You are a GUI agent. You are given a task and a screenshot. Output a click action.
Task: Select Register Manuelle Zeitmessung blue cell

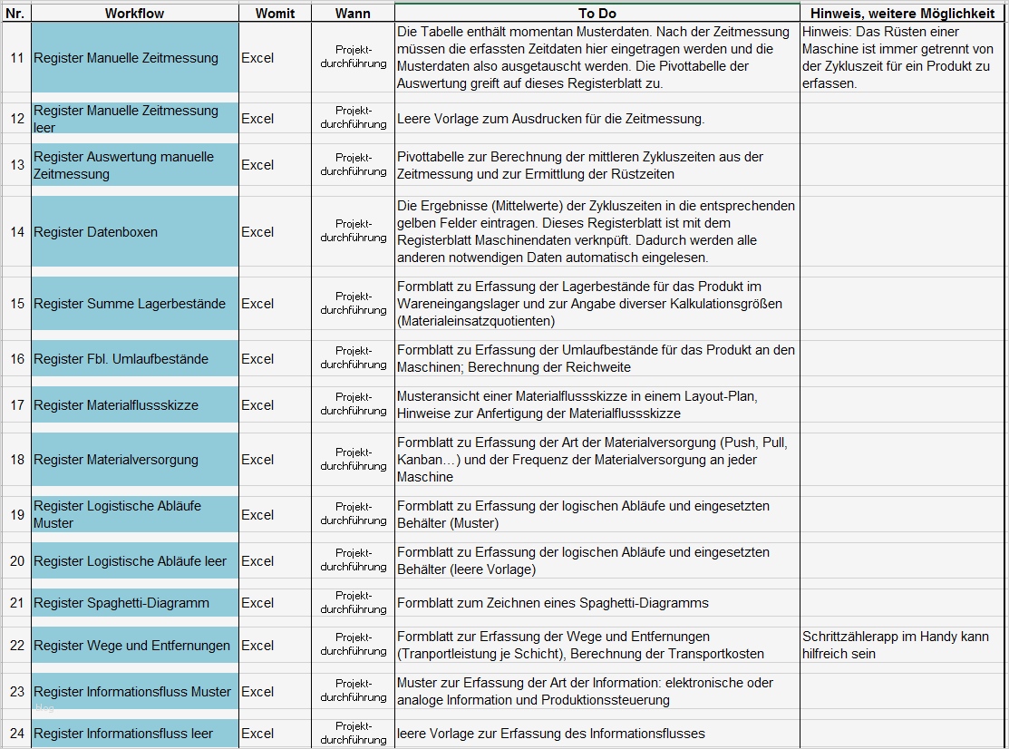[134, 57]
